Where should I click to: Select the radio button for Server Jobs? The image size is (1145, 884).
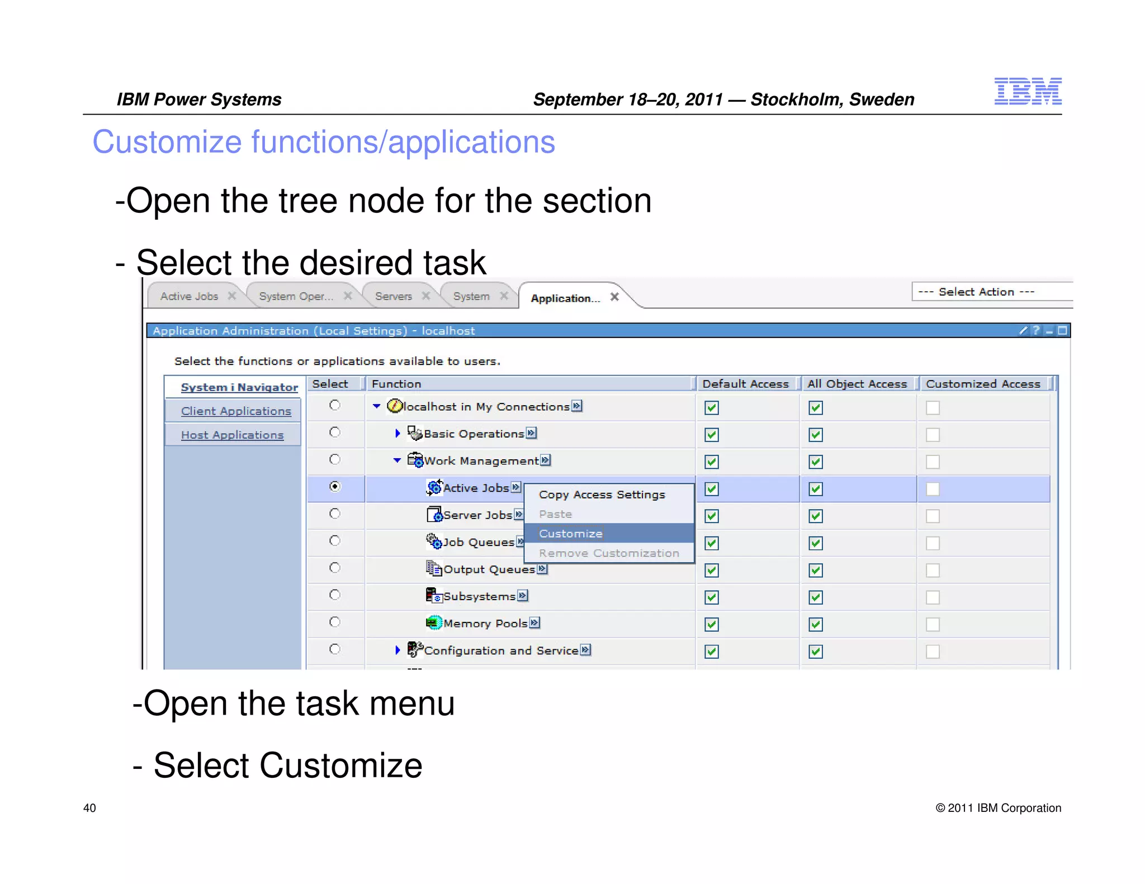click(x=335, y=514)
